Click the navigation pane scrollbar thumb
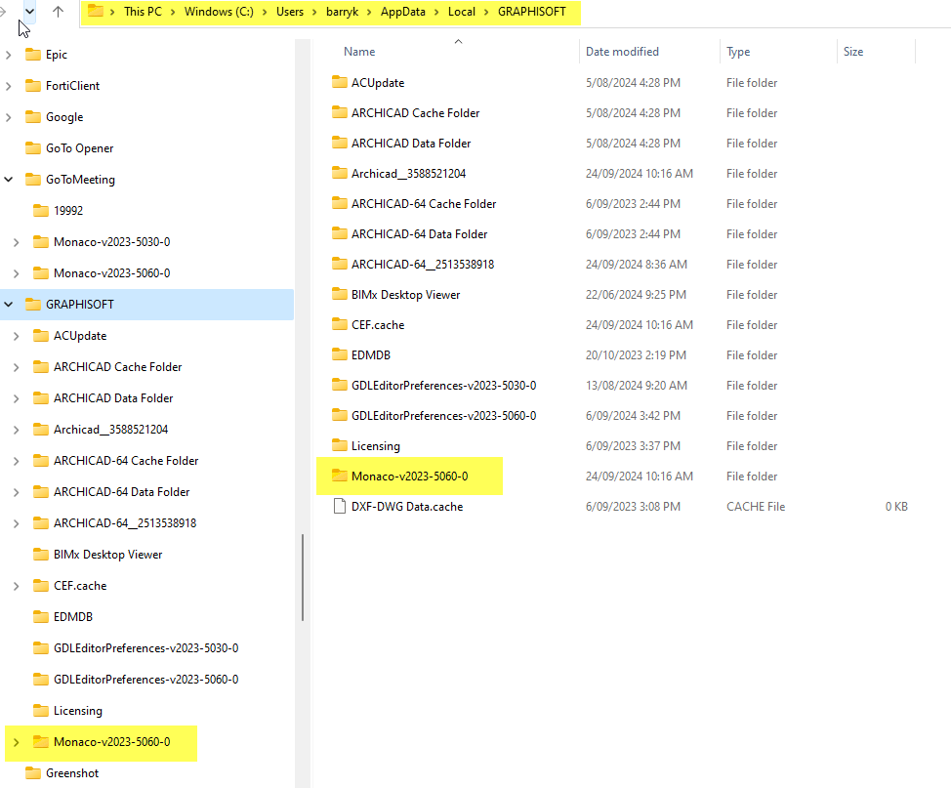The width and height of the screenshot is (951, 788). click(302, 577)
